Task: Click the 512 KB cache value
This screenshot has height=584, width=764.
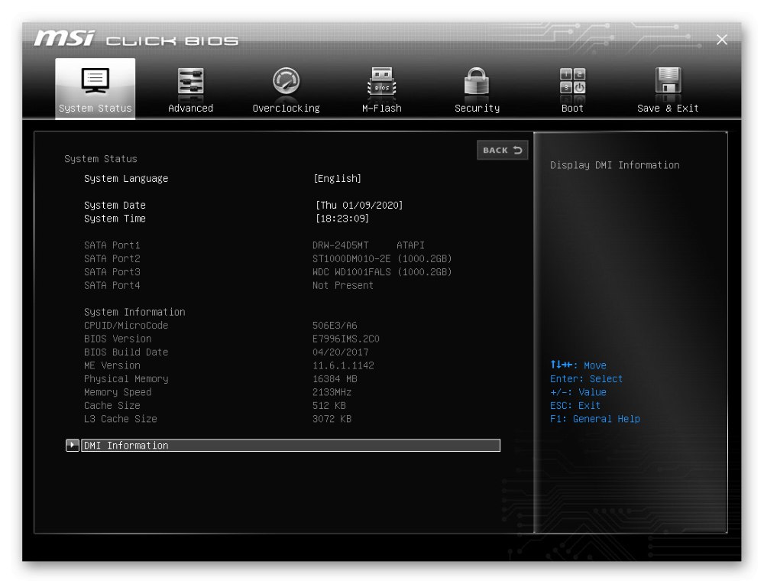Action: coord(329,405)
